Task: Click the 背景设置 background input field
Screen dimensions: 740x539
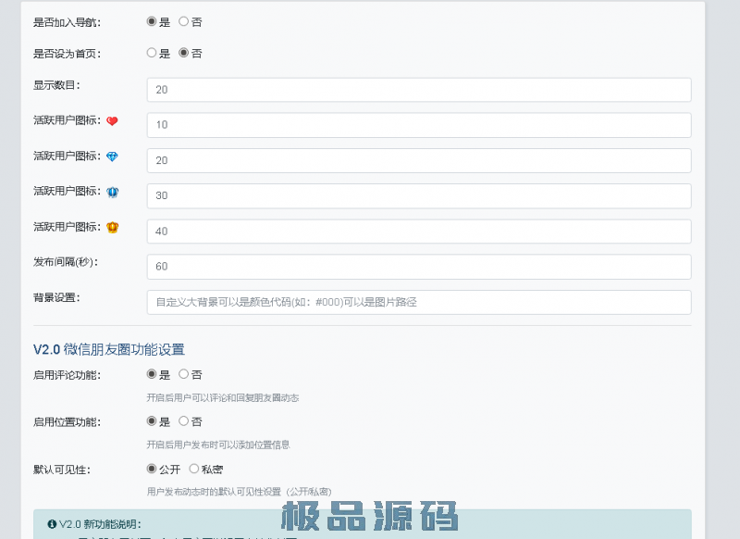Action: (x=418, y=302)
